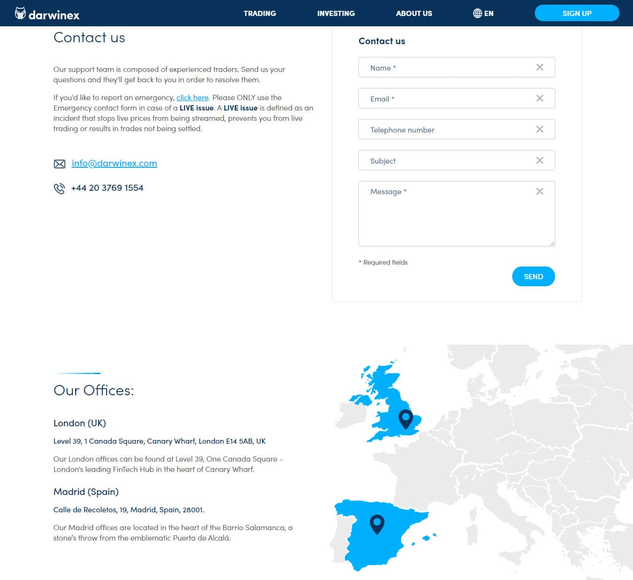Clear the Message field with X icon
This screenshot has width=633, height=580.
click(540, 192)
